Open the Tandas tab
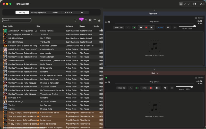206x129 pixels. click(x=55, y=12)
